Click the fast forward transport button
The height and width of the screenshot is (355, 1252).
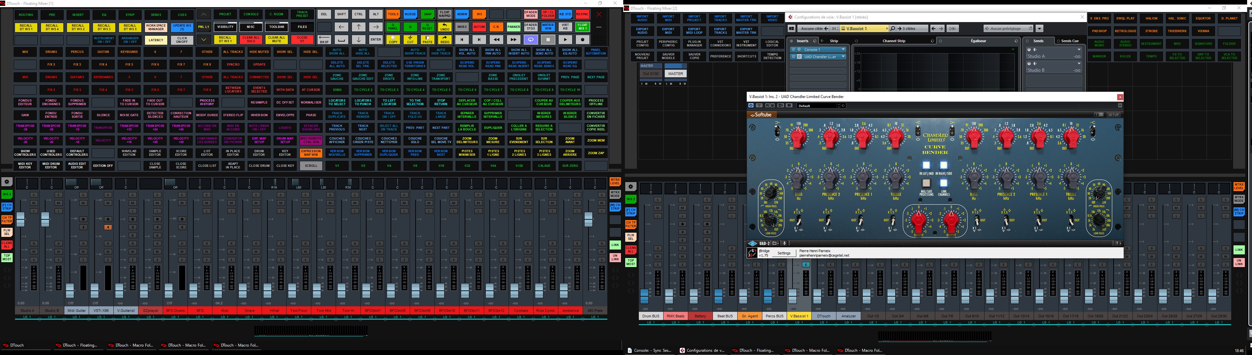tap(513, 39)
